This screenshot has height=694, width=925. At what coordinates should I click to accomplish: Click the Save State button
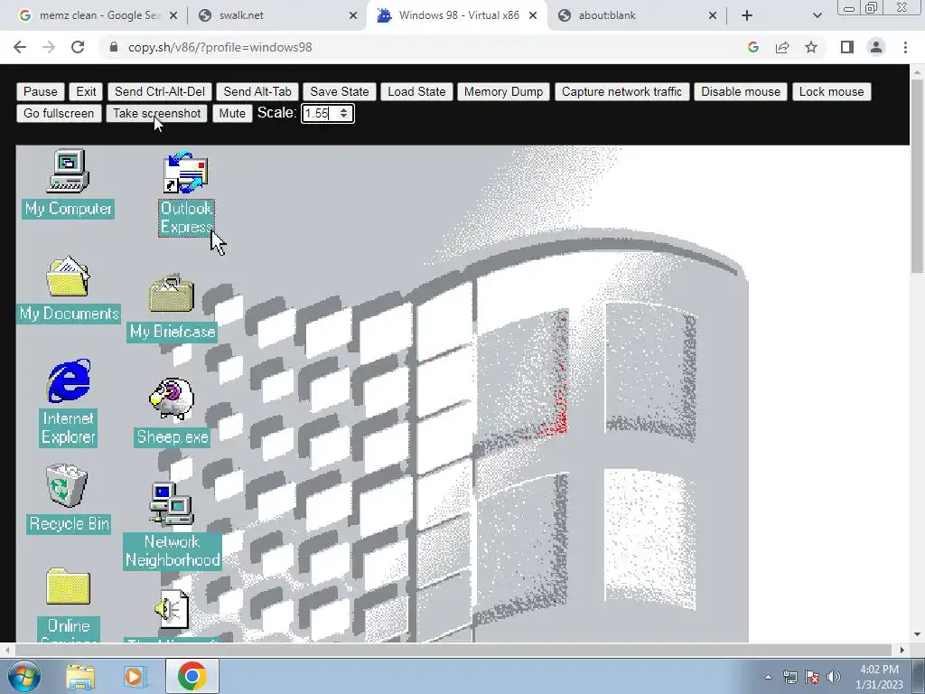340,91
